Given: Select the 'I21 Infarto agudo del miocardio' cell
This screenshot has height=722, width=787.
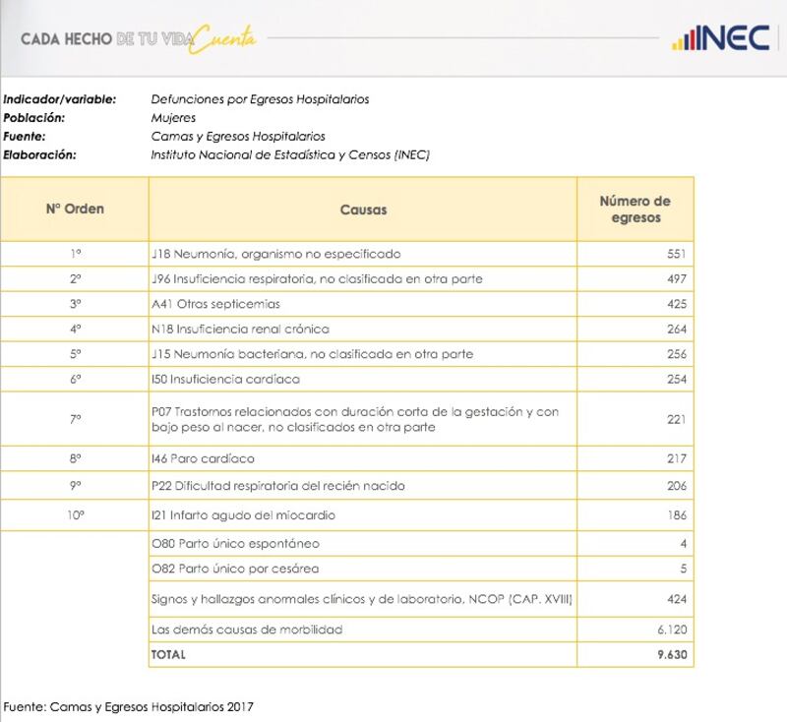Looking at the screenshot, I should coord(363,515).
